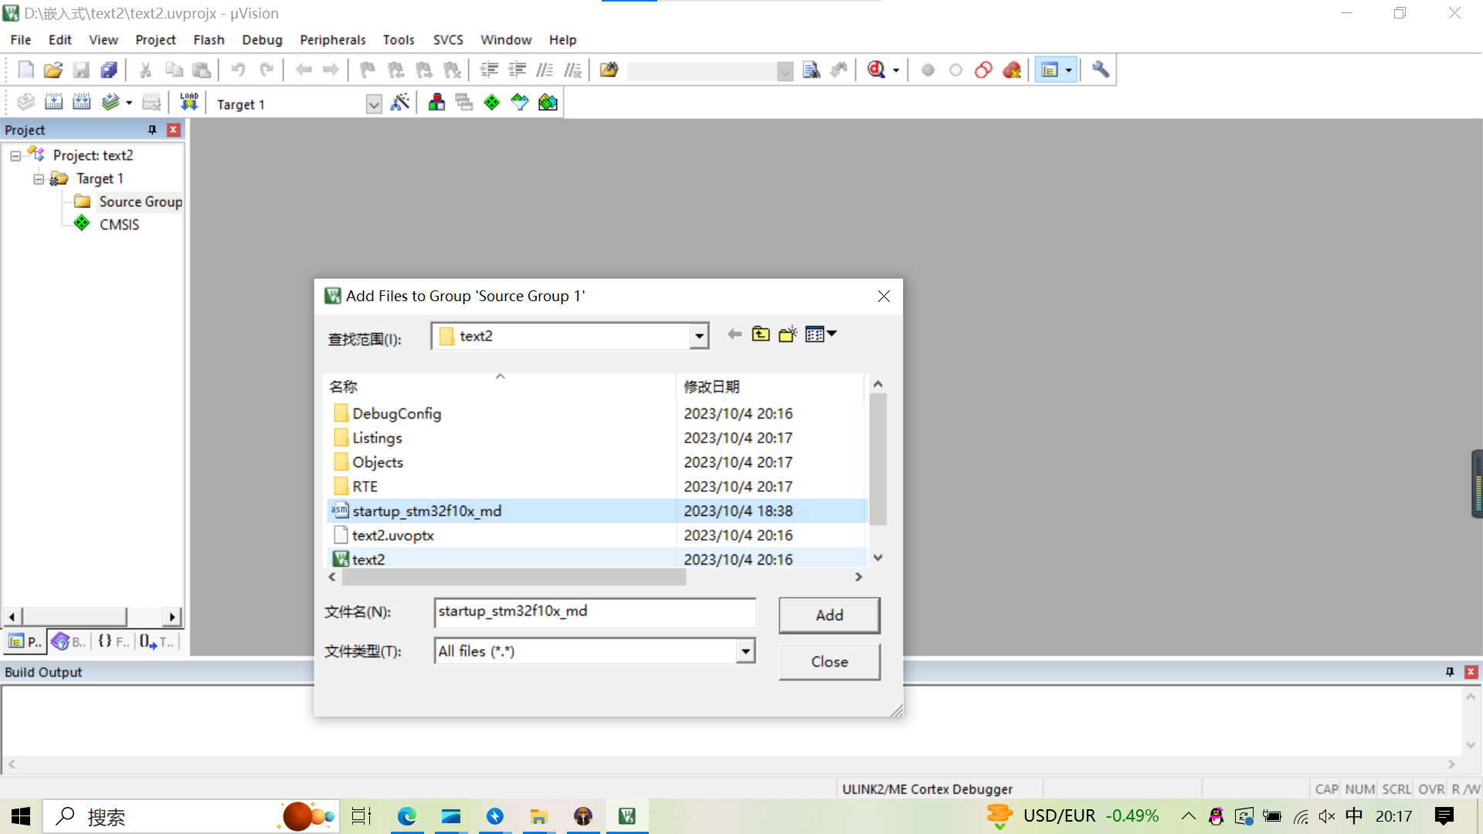Open Microsoft Edge from taskbar
The width and height of the screenshot is (1483, 834).
coord(406,816)
